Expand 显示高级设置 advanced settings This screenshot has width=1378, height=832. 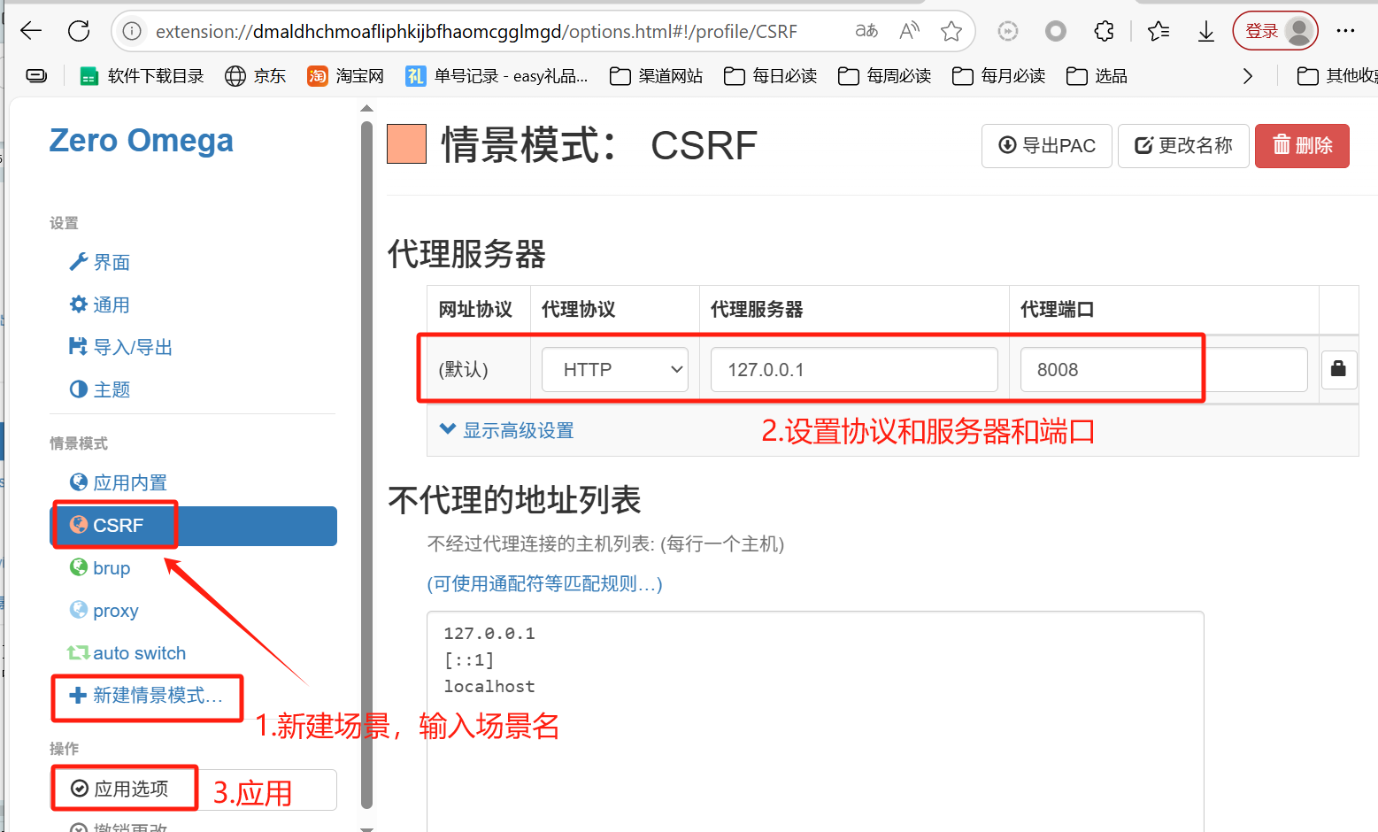tap(507, 431)
